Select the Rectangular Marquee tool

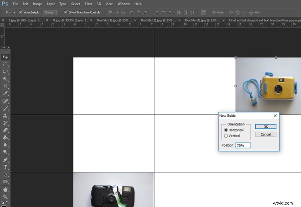(x=5, y=64)
